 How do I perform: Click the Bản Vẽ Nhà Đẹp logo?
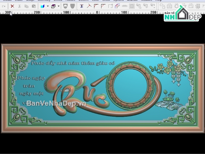click(182, 13)
